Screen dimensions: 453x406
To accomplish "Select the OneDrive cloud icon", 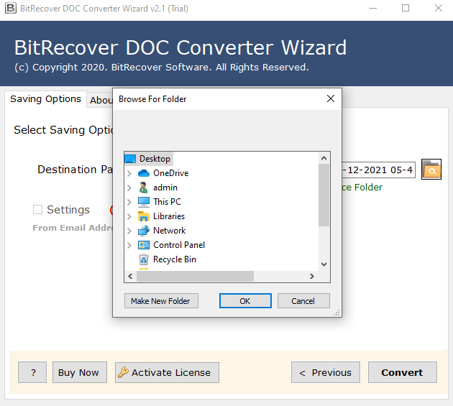I will point(143,173).
